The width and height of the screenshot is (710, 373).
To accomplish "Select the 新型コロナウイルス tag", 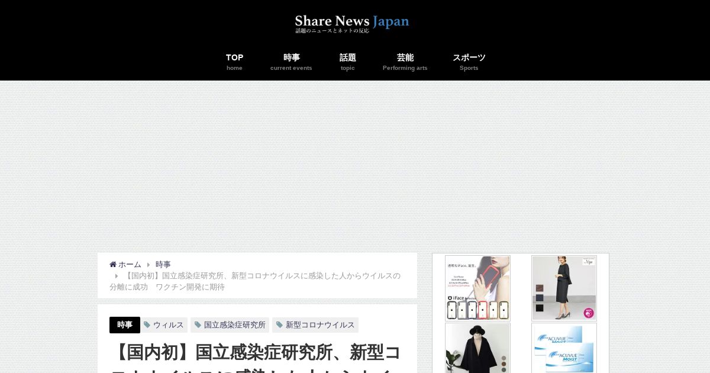I will 315,325.
